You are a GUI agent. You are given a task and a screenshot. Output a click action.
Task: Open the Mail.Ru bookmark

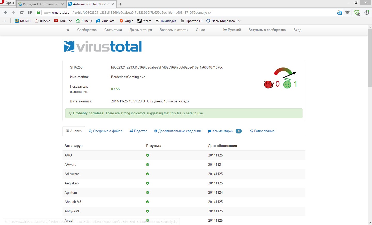pyautogui.click(x=23, y=21)
